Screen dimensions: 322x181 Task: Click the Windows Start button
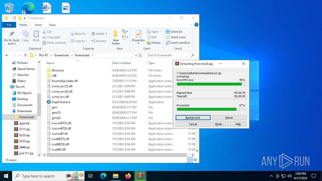tap(6, 176)
